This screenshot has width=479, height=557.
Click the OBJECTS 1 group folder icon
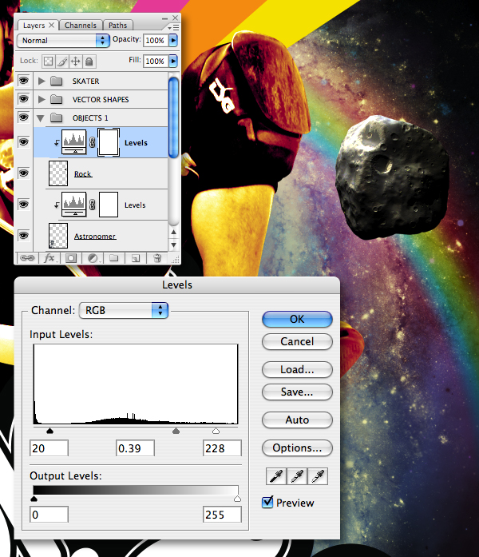pyautogui.click(x=57, y=117)
